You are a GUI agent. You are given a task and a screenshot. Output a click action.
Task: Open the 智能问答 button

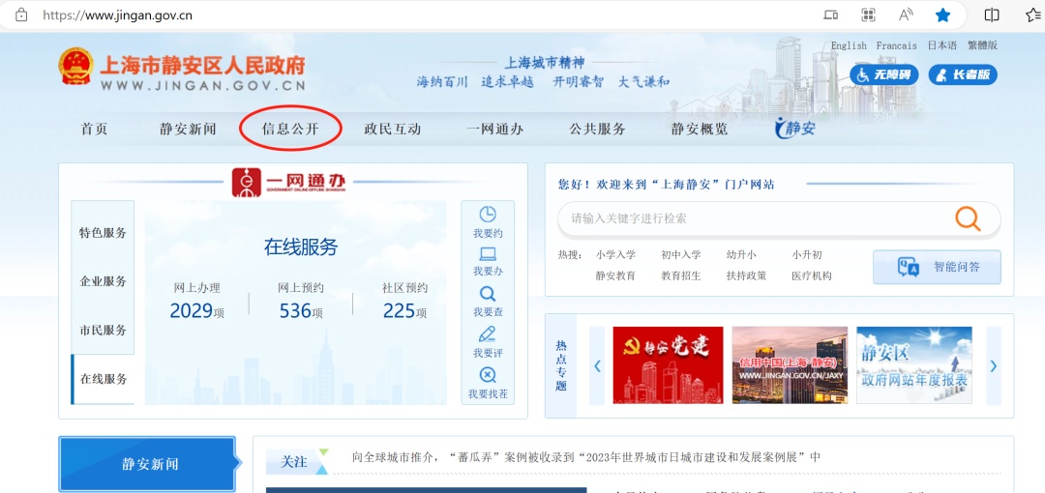[x=937, y=267]
